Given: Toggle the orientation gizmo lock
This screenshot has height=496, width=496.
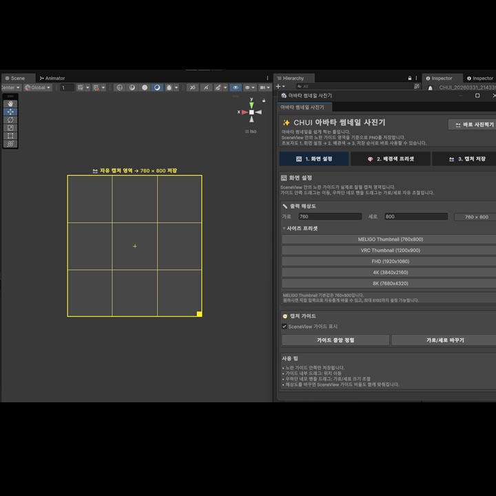Looking at the screenshot, I should [x=264, y=101].
